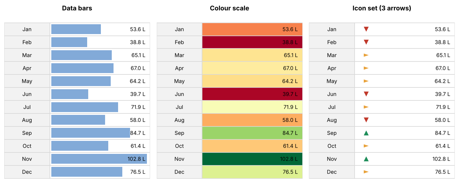Click the red down arrow next to Feb

[366, 42]
